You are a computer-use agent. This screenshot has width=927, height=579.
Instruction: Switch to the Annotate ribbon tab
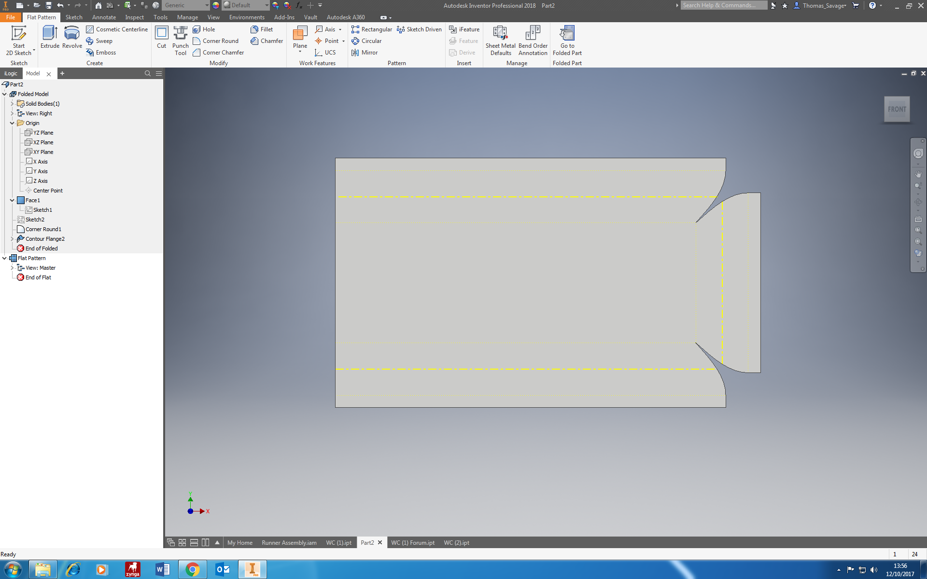[104, 17]
